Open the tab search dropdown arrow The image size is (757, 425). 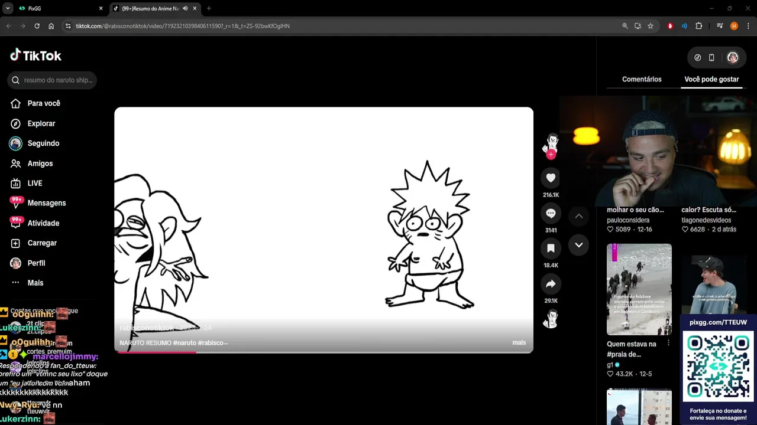click(8, 8)
